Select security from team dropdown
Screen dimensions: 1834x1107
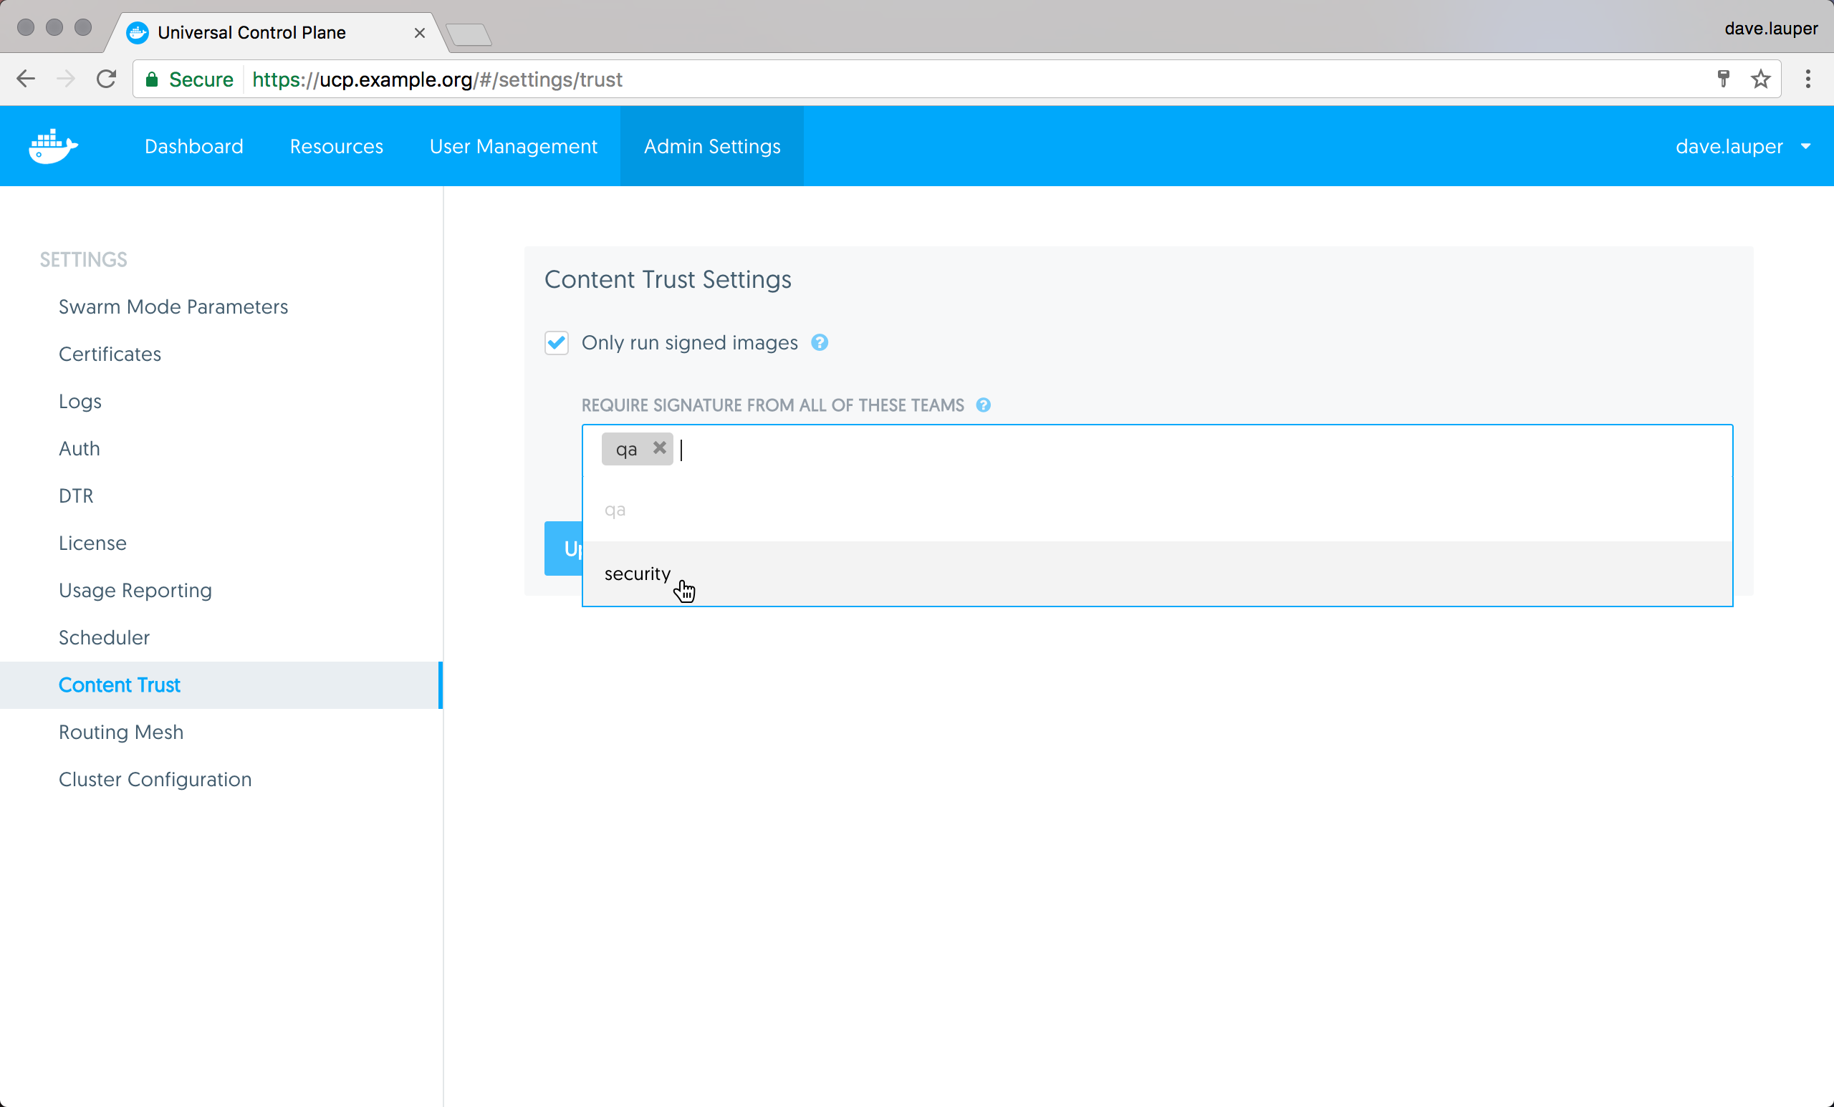point(637,574)
